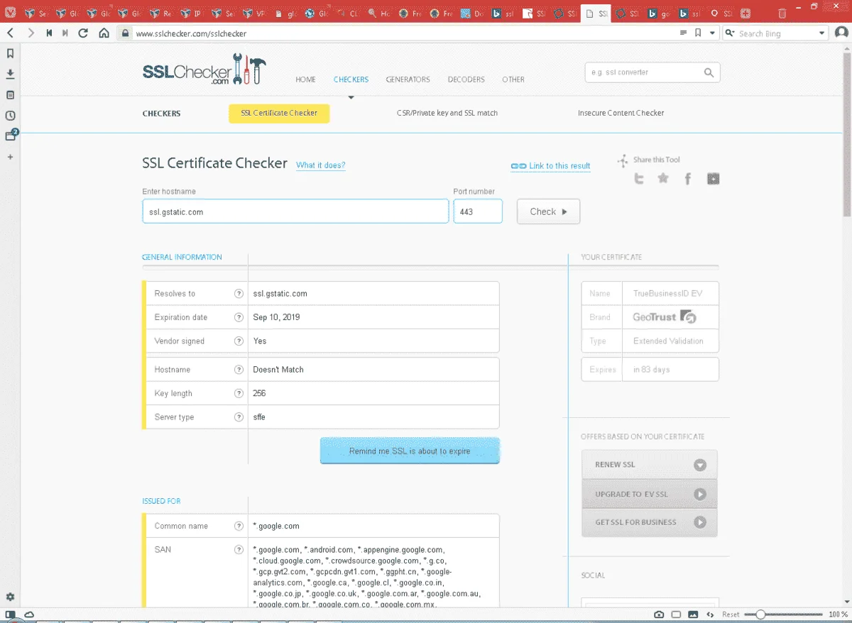This screenshot has width=852, height=623.
Task: Open the closed tabs trash can
Action: pyautogui.click(x=782, y=13)
